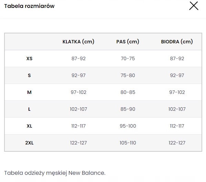Select the KLATKA (cm) column header
The width and height of the screenshot is (206, 182).
pyautogui.click(x=78, y=42)
